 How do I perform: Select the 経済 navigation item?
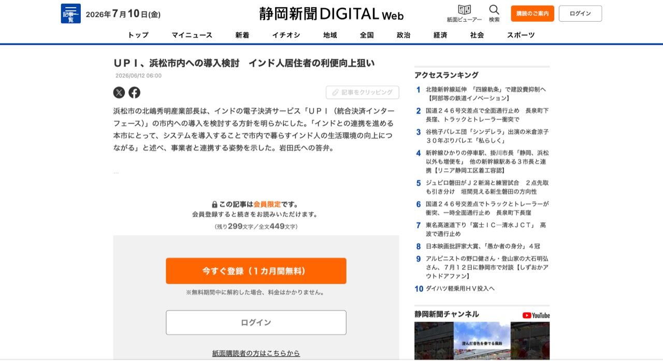click(440, 35)
